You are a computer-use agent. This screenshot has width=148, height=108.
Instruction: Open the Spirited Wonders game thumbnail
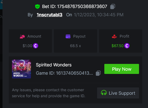tap(21, 69)
